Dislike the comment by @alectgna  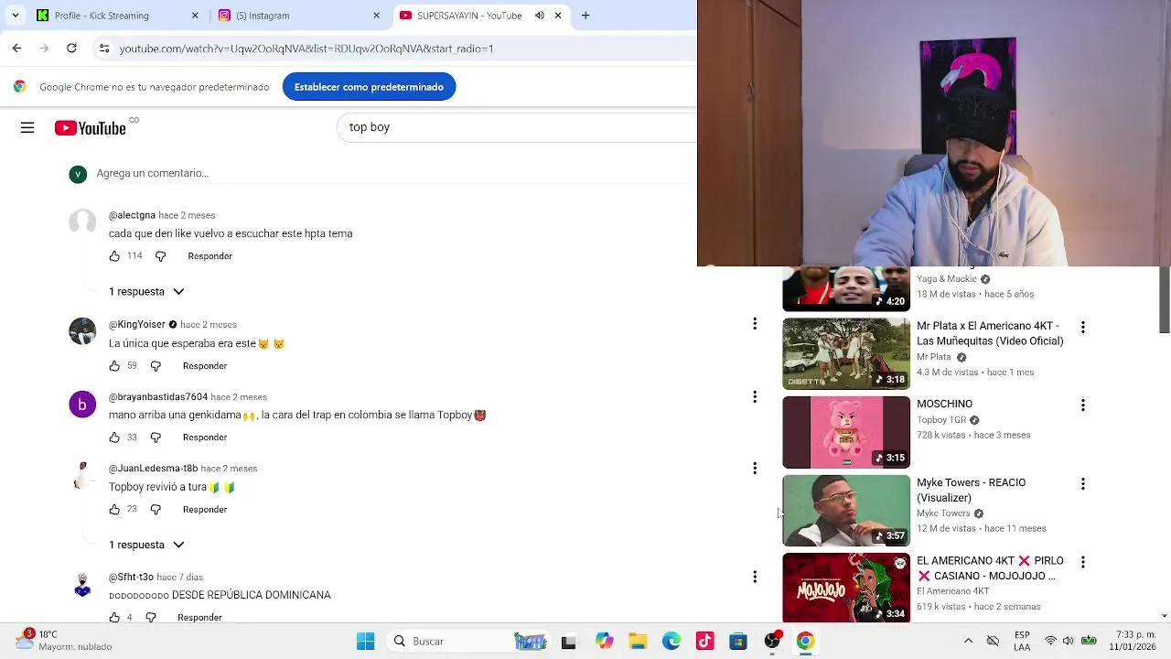160,256
